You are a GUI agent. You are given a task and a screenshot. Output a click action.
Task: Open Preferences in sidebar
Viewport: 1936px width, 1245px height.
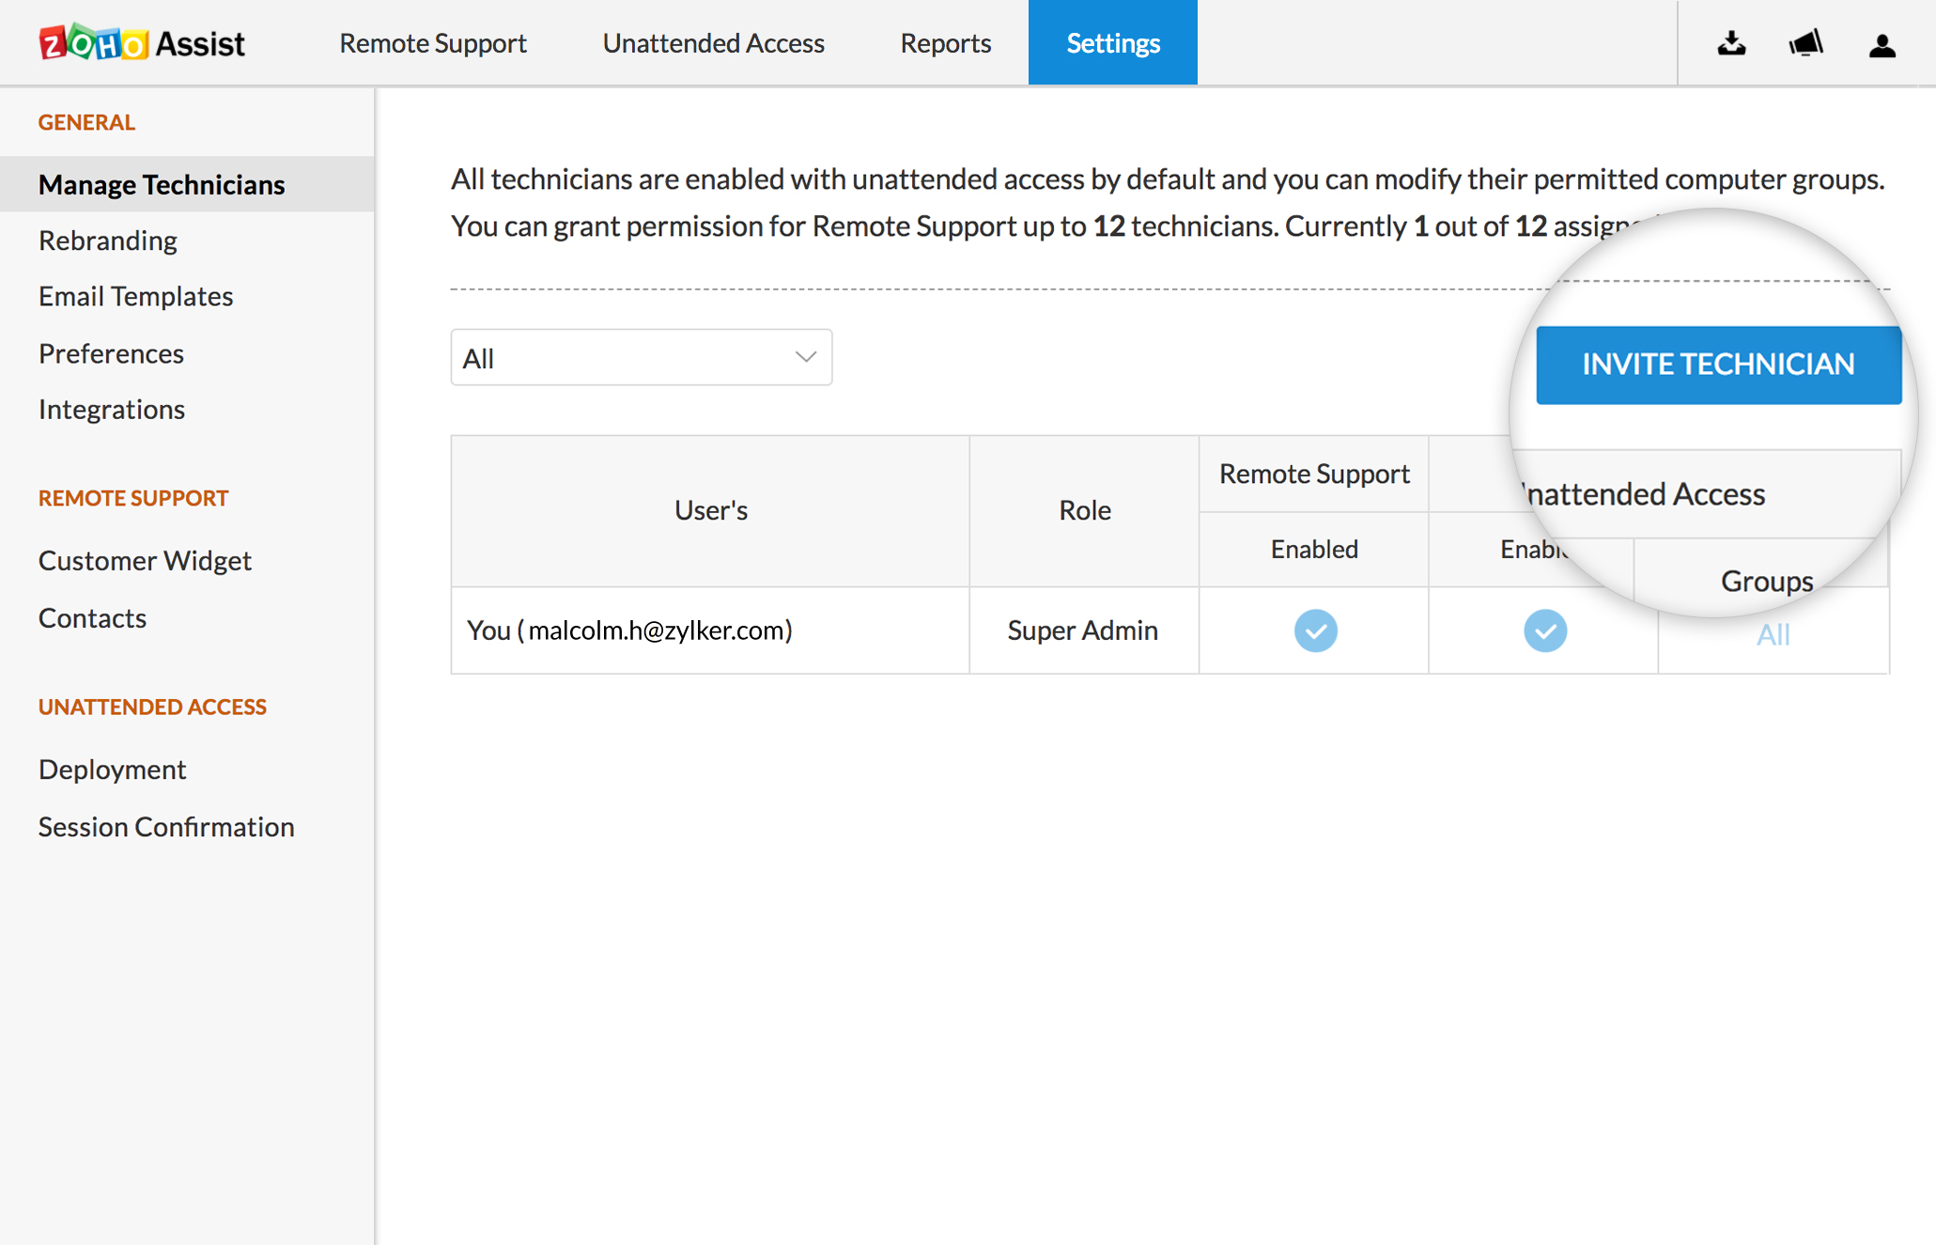point(111,353)
